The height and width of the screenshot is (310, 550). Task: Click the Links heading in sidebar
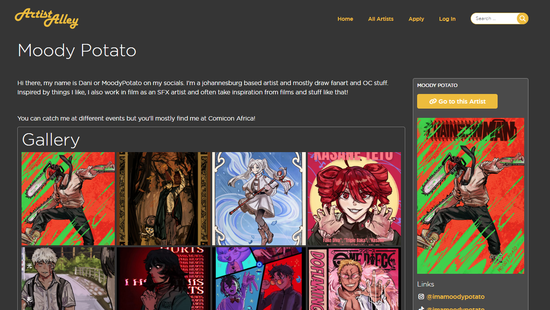click(x=426, y=284)
